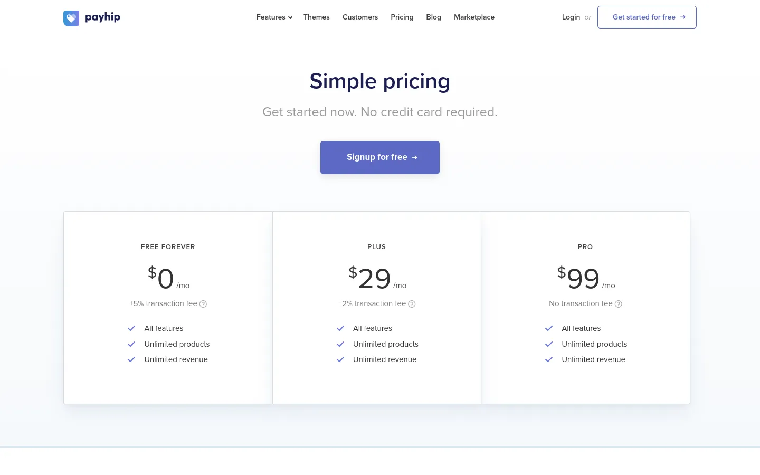This screenshot has width=760, height=475.
Task: Go to the Customers page
Action: [x=360, y=17]
